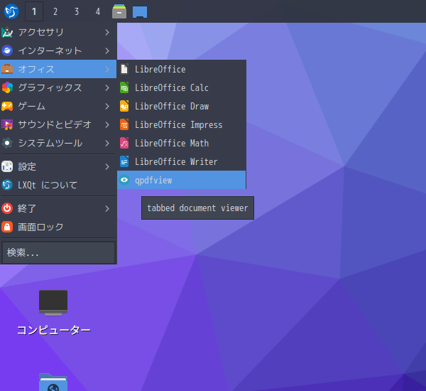Screen dimensions: 426x391
Task: Click the LXQt について logo icon
Action: [x=7, y=185]
